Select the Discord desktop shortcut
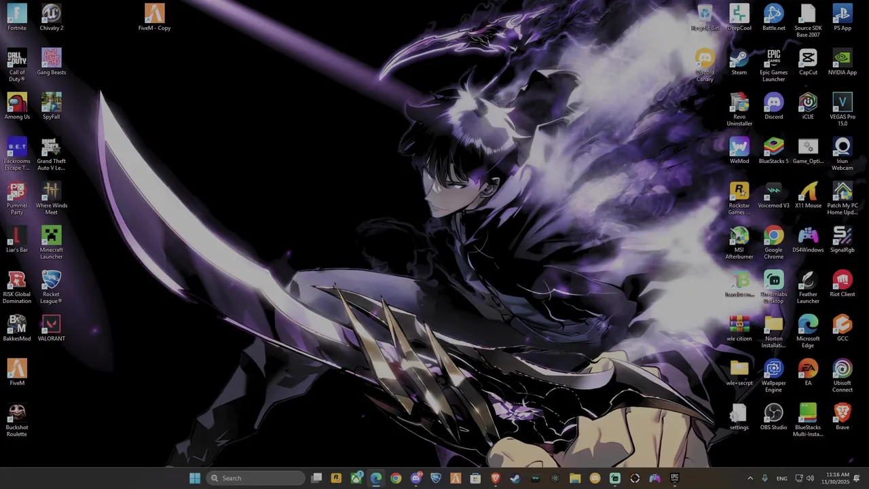Image resolution: width=869 pixels, height=489 pixels. [x=774, y=106]
